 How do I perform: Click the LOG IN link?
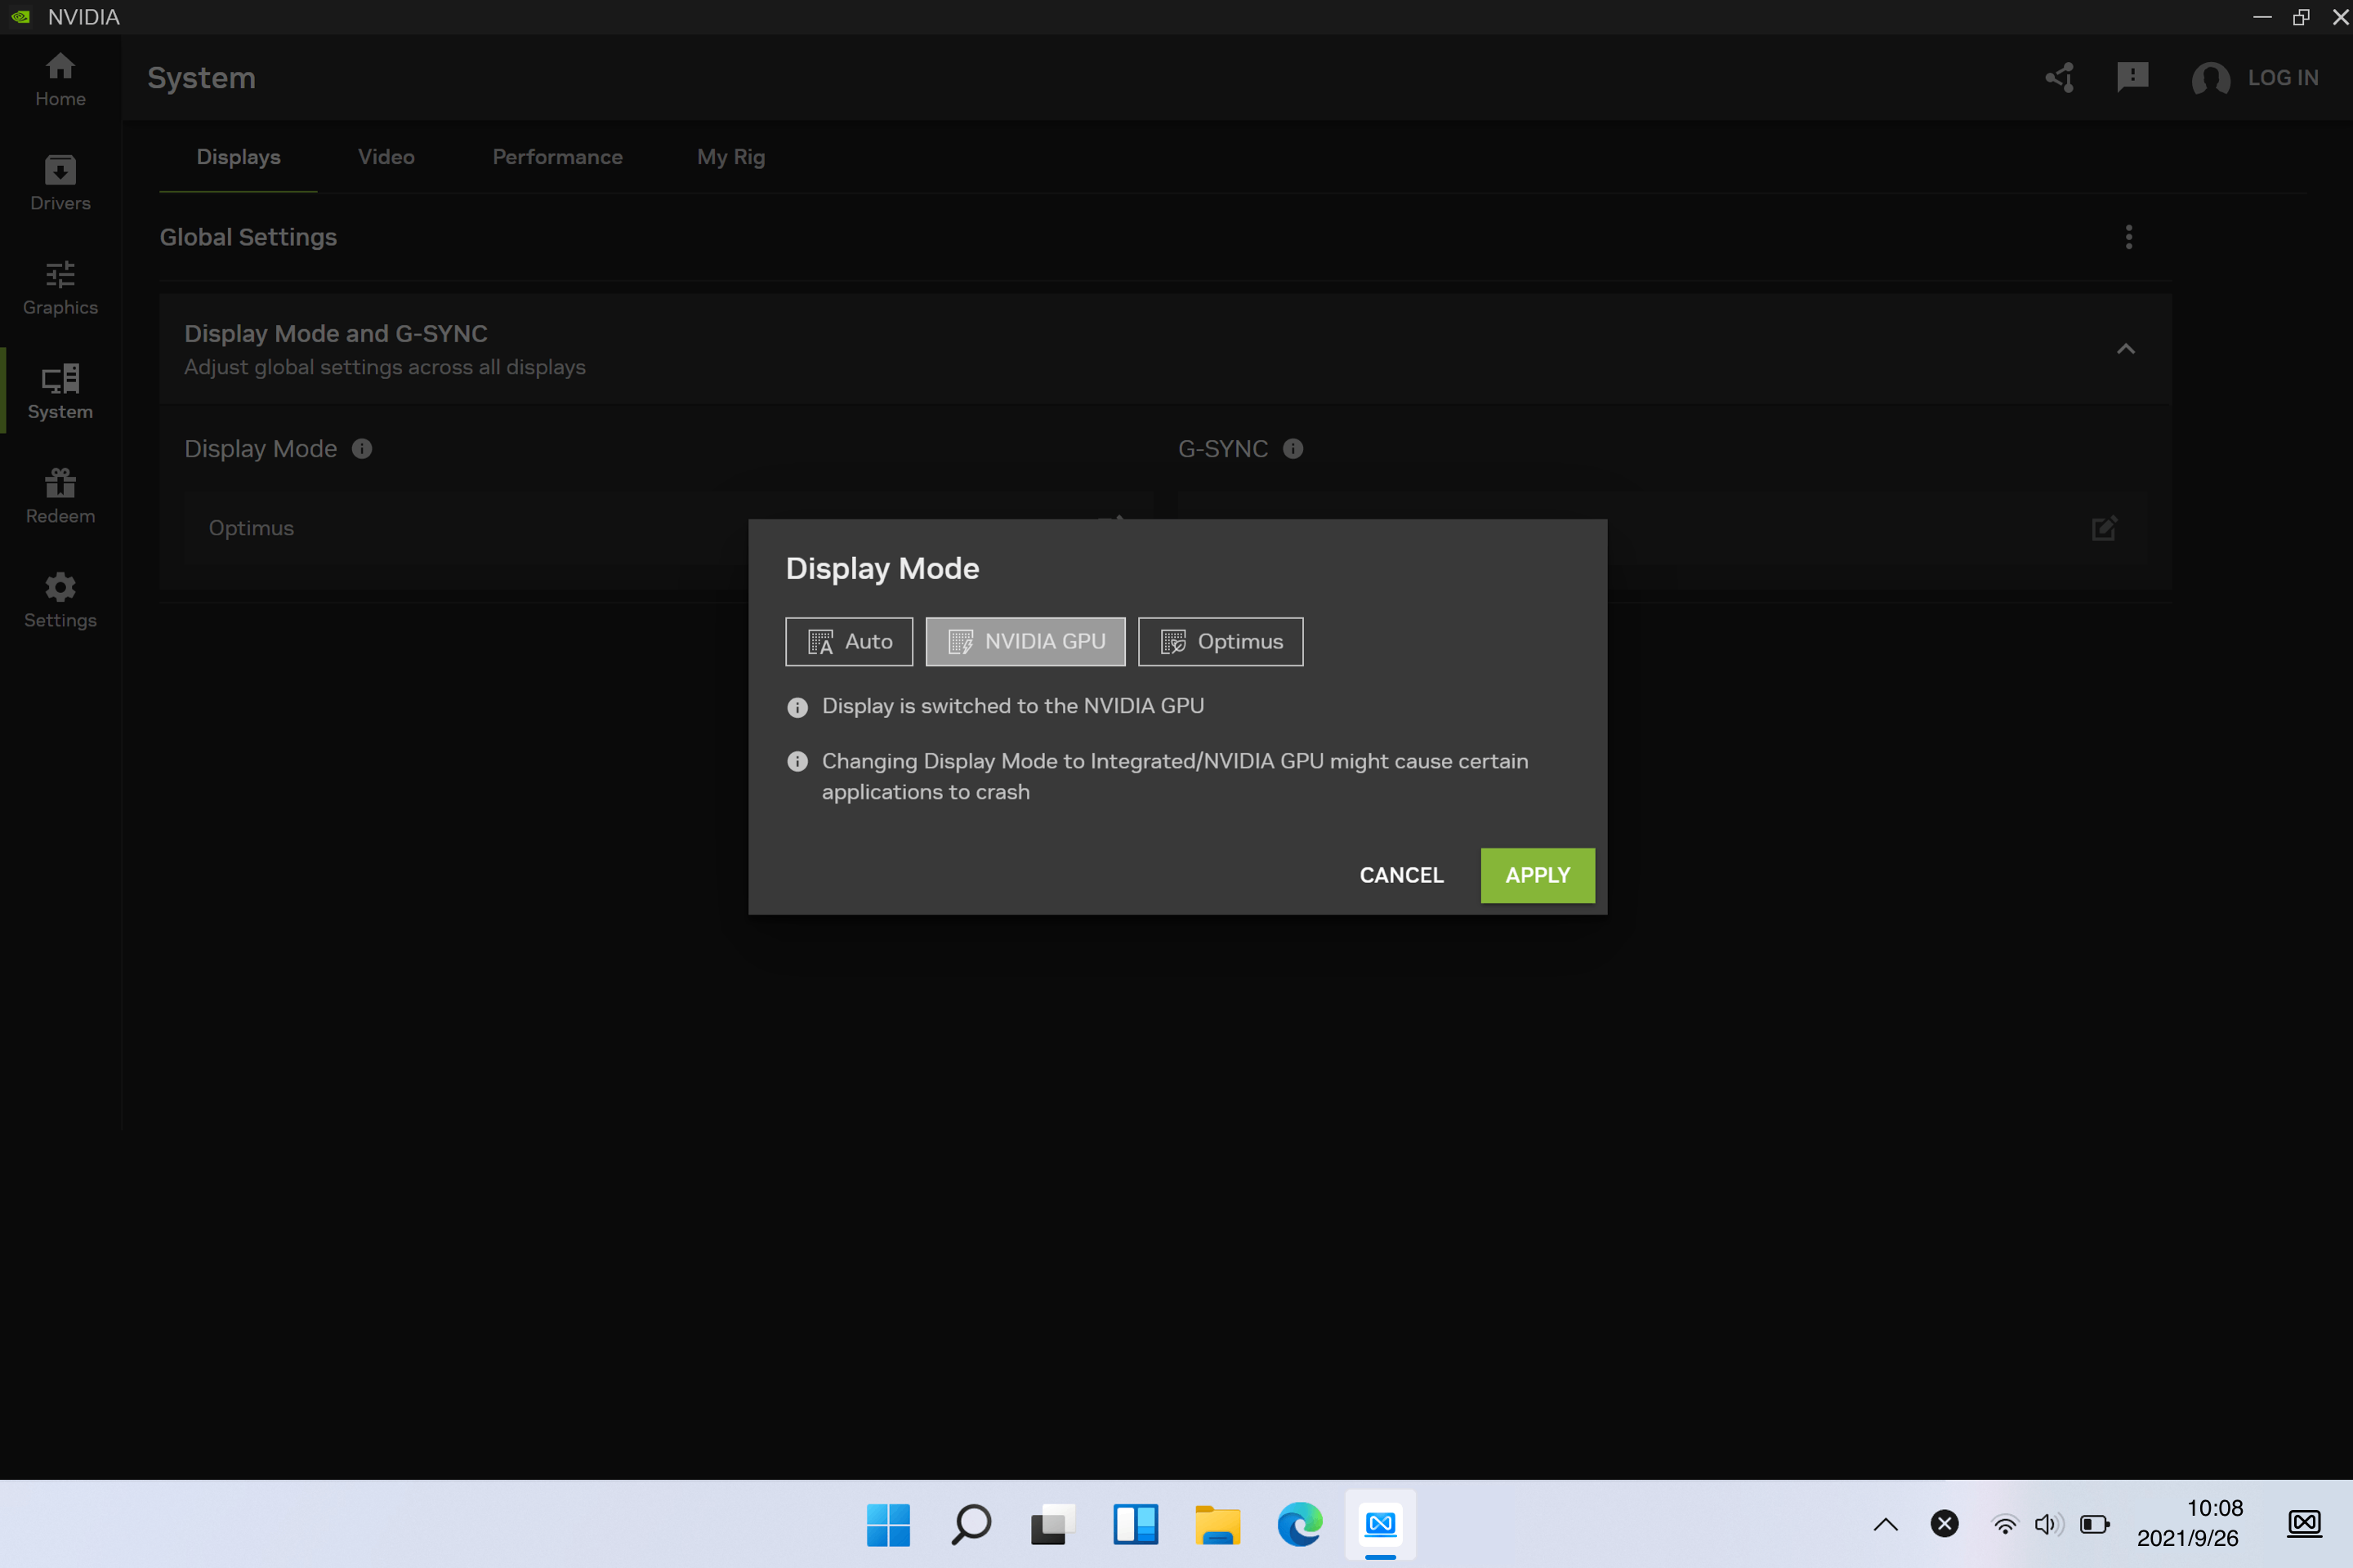(2282, 78)
